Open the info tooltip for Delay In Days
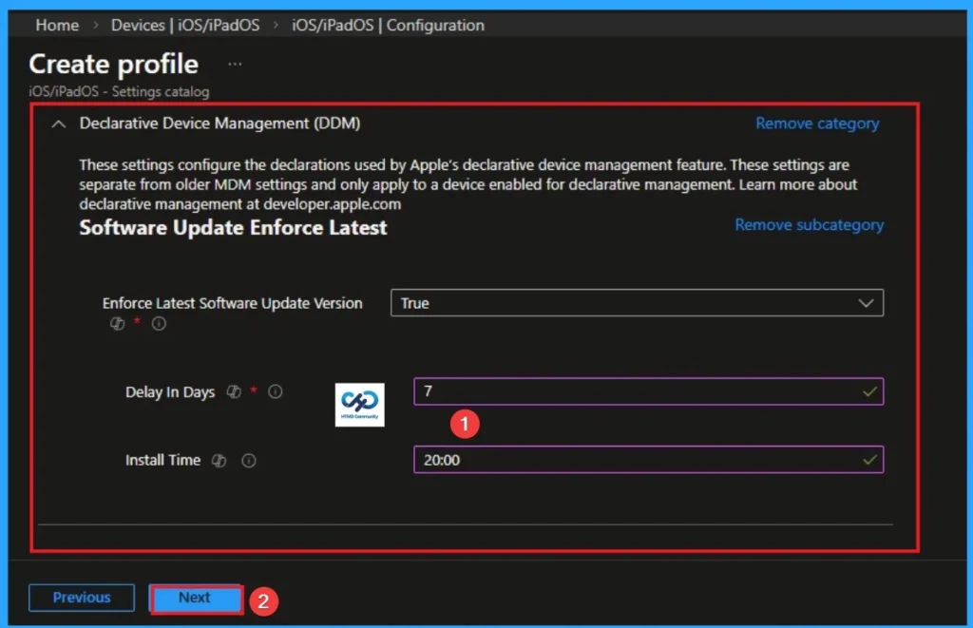The width and height of the screenshot is (973, 628). [274, 391]
